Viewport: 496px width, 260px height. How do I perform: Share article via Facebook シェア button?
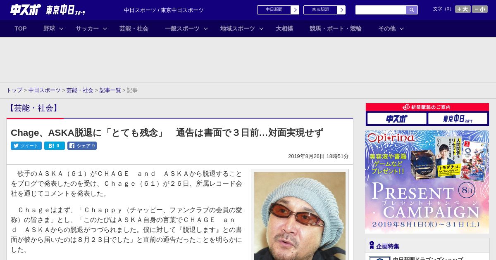82,146
